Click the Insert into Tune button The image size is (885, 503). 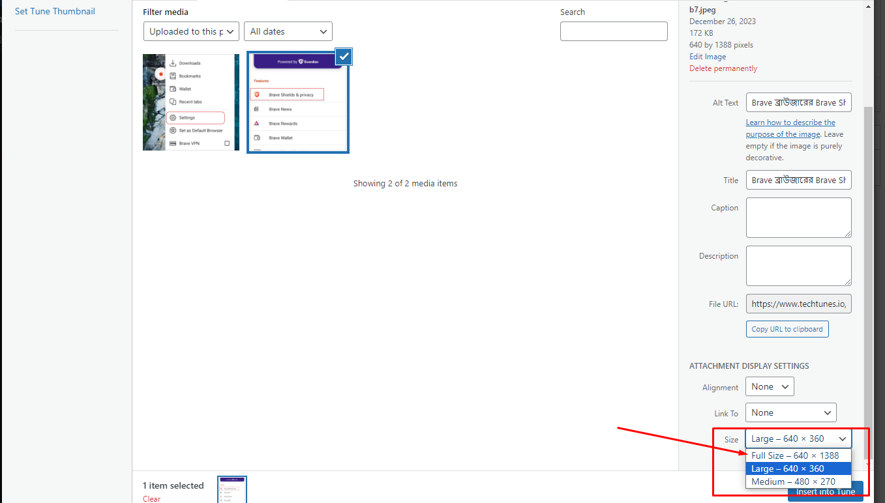click(826, 492)
